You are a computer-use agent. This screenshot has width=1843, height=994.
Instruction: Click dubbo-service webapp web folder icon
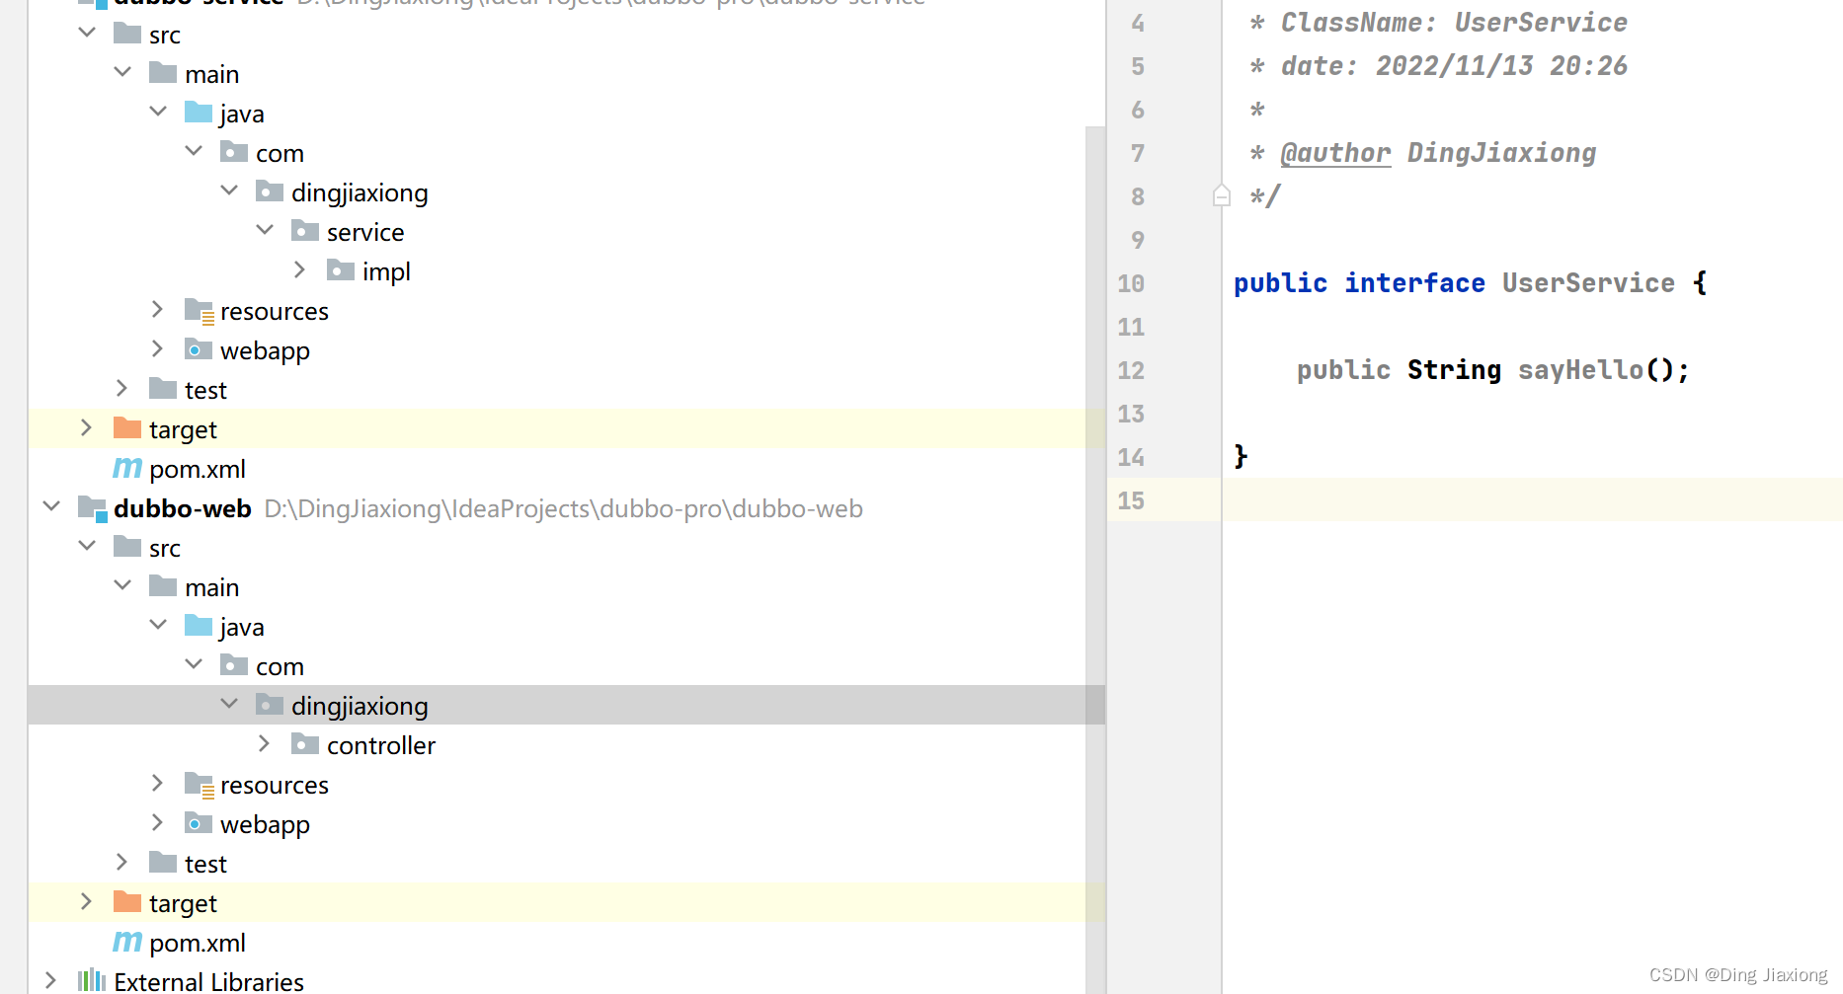199,348
